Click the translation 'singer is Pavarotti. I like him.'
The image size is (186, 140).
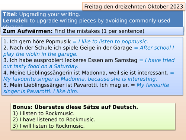41,91
